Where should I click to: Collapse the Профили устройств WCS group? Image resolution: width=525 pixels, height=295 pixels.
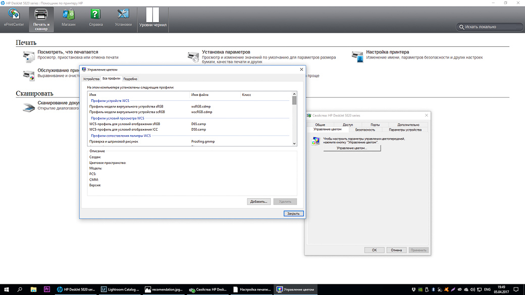tap(110, 101)
